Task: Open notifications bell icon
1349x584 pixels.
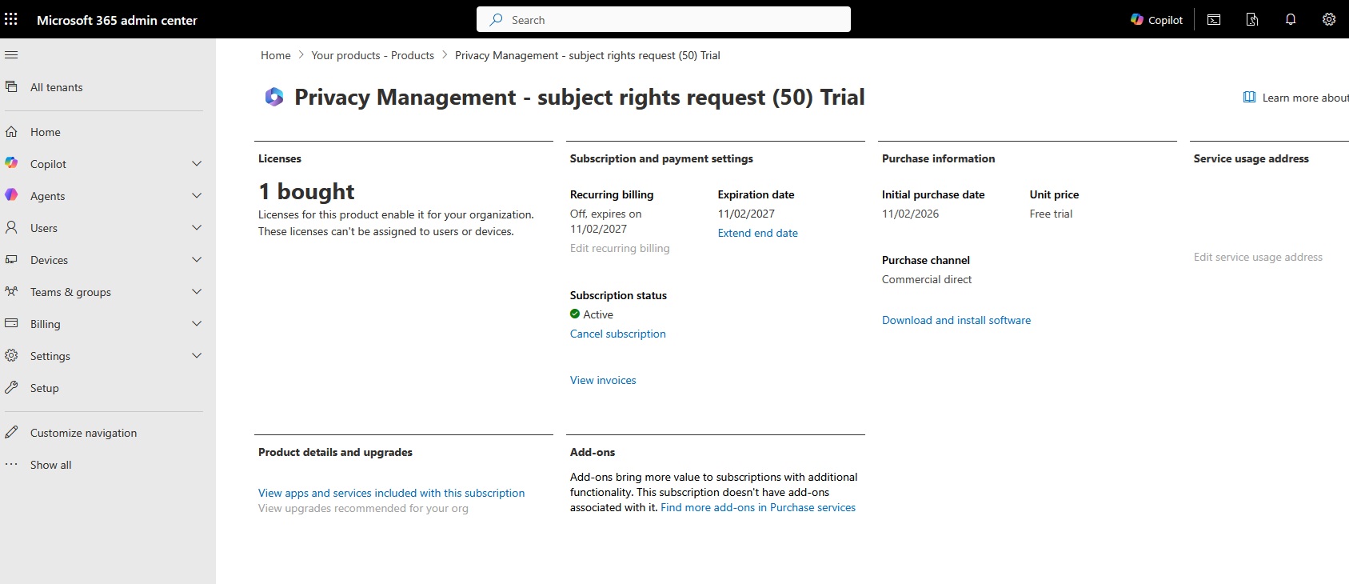Action: click(1291, 20)
